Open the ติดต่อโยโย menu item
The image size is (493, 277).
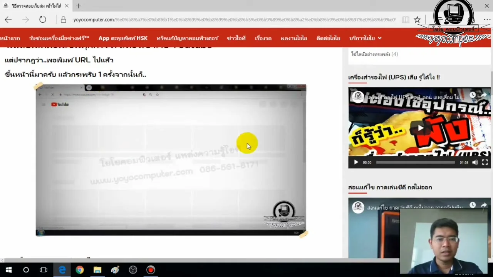328,38
